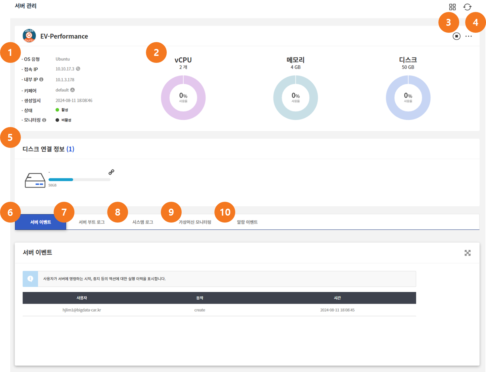Show the 알람 이벤트 tab
Viewport: 486px width, 372px height.
pos(247,222)
